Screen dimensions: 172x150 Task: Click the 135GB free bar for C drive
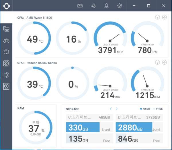[x=89, y=138]
